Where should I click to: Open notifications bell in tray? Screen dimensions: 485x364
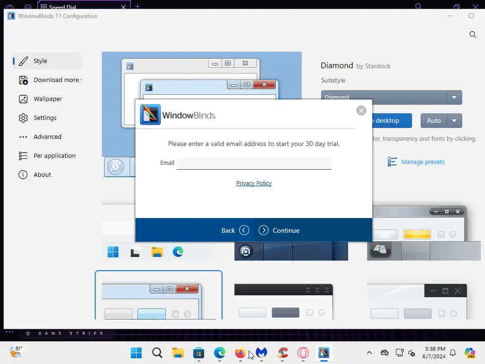[x=453, y=353]
